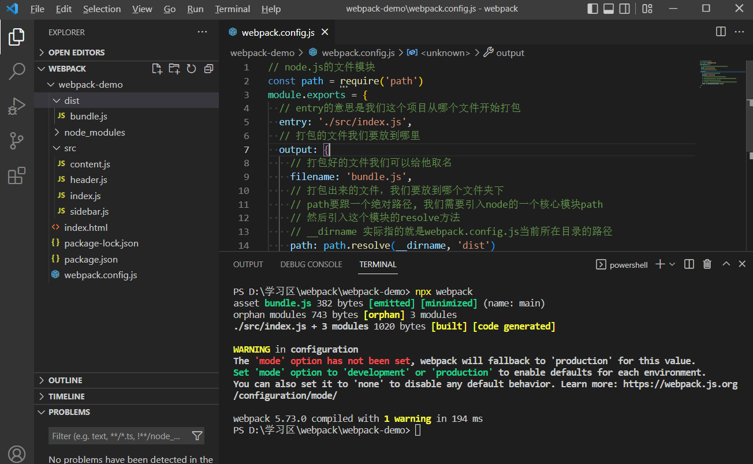Collapse the Problems section
This screenshot has height=464, width=753.
click(x=126, y=412)
